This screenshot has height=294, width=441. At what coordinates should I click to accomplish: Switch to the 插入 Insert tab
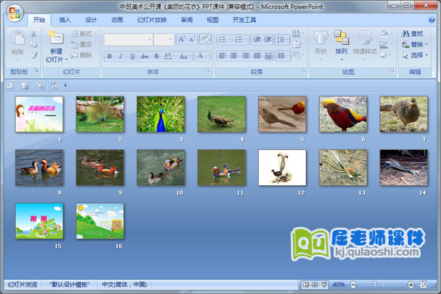[x=65, y=20]
